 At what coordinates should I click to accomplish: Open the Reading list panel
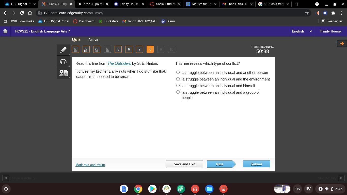(x=333, y=21)
